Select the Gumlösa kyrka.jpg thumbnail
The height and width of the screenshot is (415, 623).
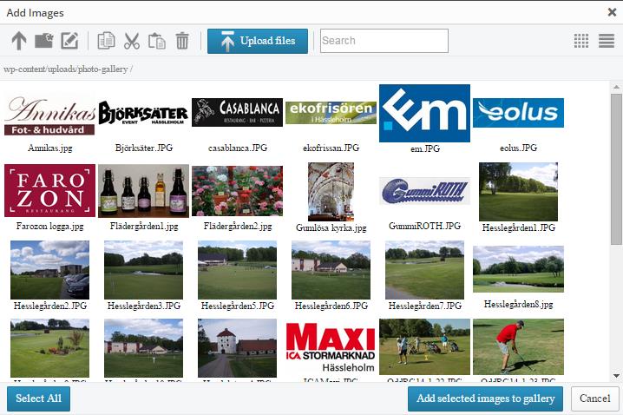point(331,192)
